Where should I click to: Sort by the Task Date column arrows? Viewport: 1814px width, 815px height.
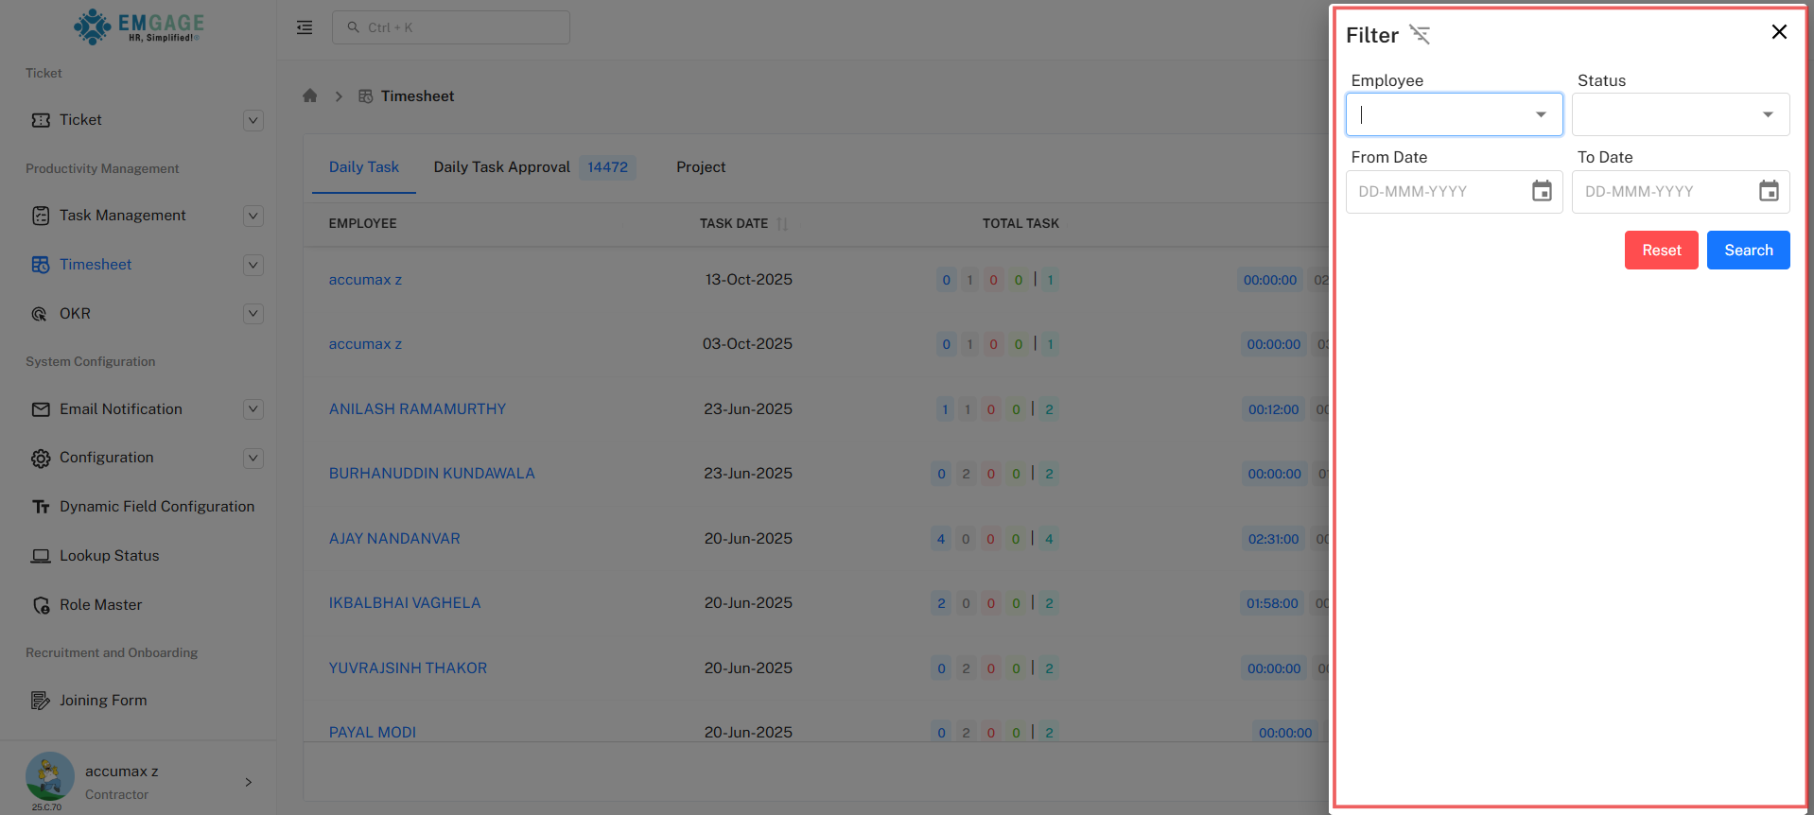click(782, 224)
